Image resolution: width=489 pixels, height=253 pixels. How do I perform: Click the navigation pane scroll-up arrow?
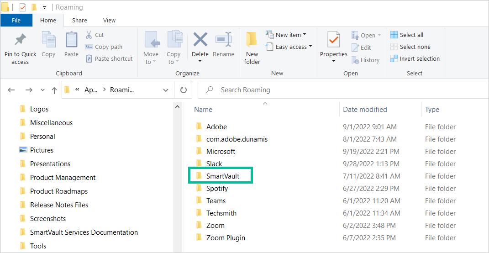point(177,107)
